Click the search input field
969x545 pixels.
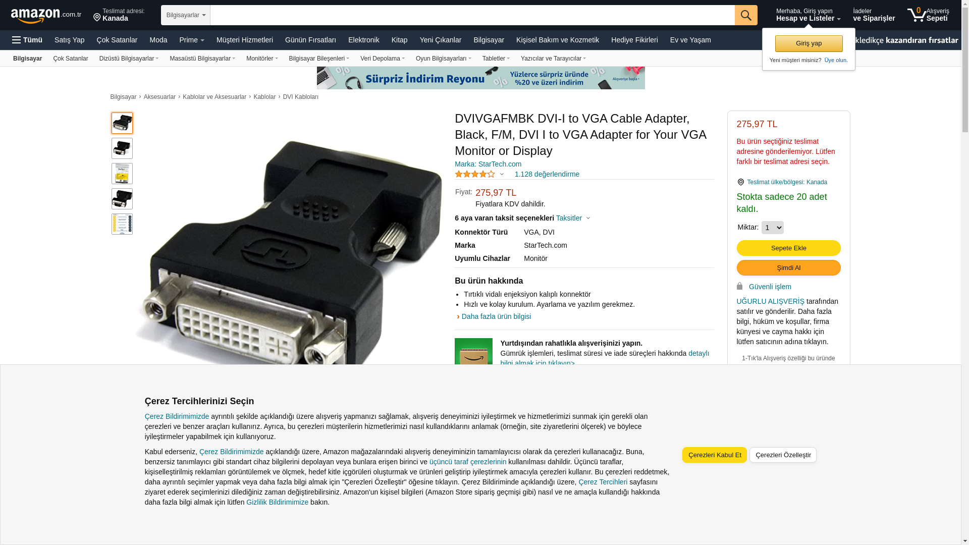click(472, 15)
